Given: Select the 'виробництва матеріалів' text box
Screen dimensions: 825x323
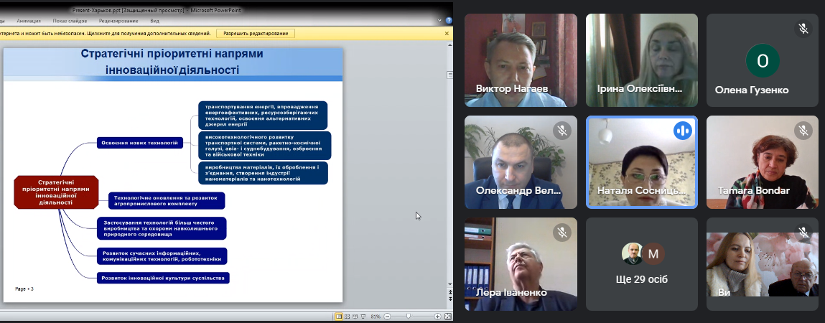Looking at the screenshot, I should pyautogui.click(x=263, y=173).
